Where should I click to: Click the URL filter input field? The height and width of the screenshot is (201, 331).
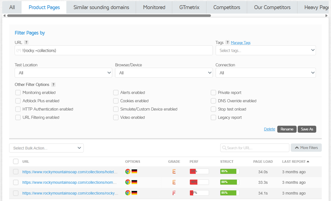(113, 50)
